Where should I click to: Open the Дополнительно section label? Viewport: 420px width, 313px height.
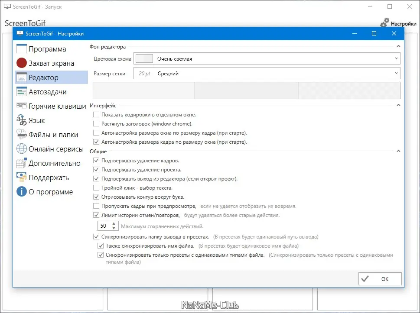[x=54, y=164]
